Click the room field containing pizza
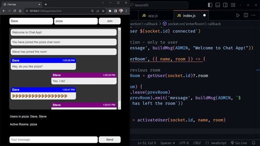 pyautogui.click(x=76, y=21)
